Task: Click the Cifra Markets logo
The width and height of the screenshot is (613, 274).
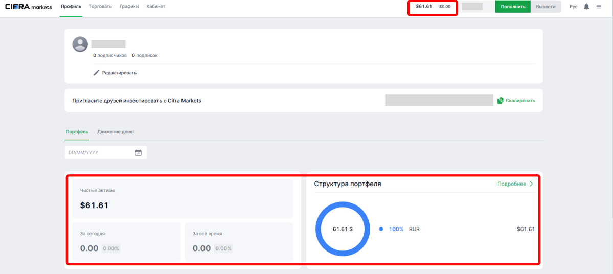Action: (x=28, y=7)
